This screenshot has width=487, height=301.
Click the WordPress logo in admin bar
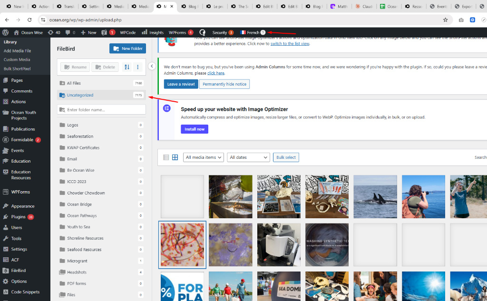[x=5, y=32]
